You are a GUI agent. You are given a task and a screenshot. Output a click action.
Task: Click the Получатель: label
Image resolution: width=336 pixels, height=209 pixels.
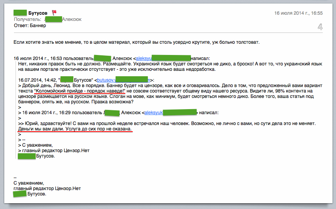point(27,19)
